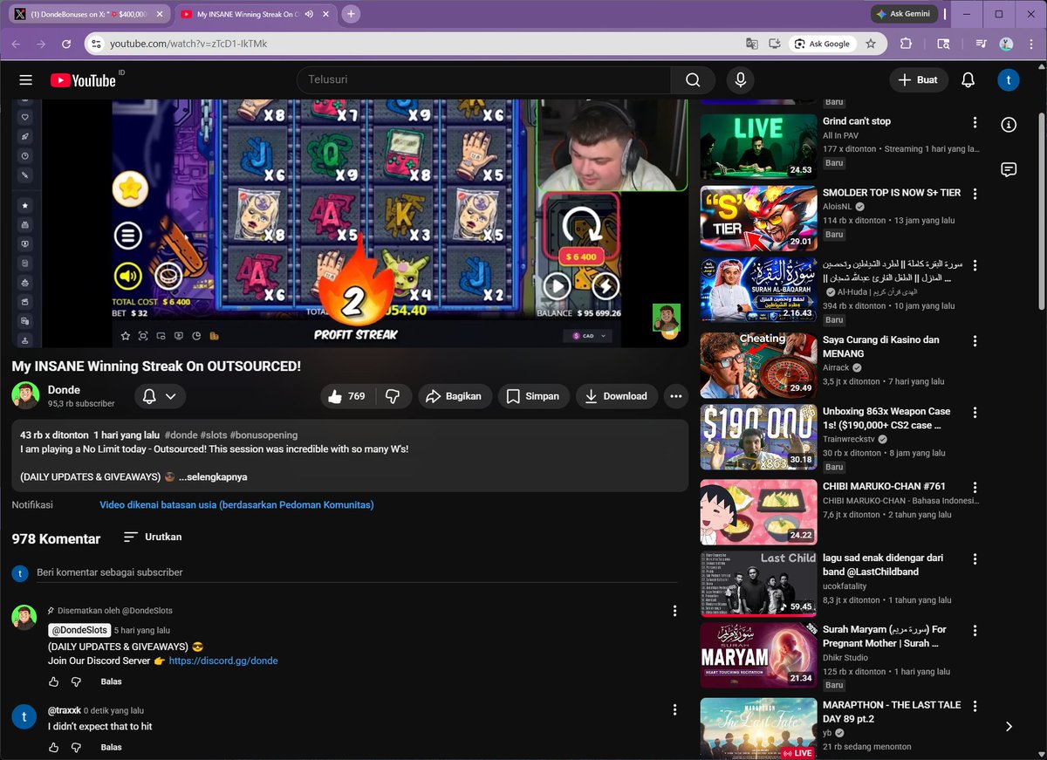
Task: Open new browser tab
Action: coord(351,14)
